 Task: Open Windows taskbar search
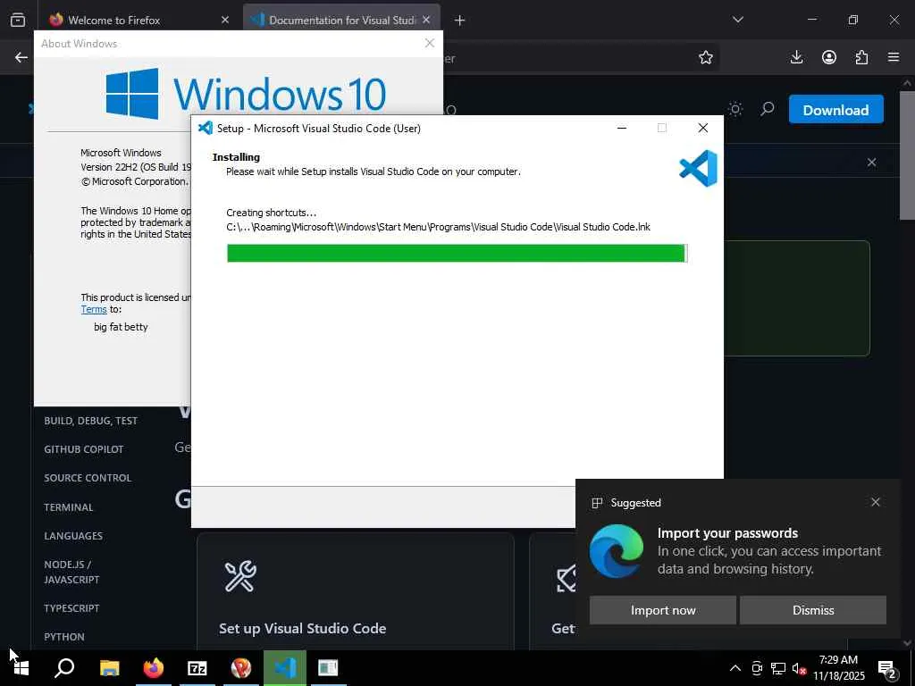click(x=64, y=668)
